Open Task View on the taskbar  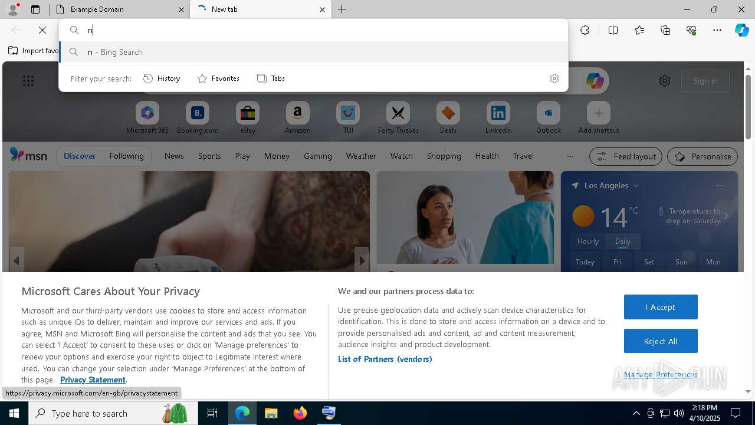212,413
